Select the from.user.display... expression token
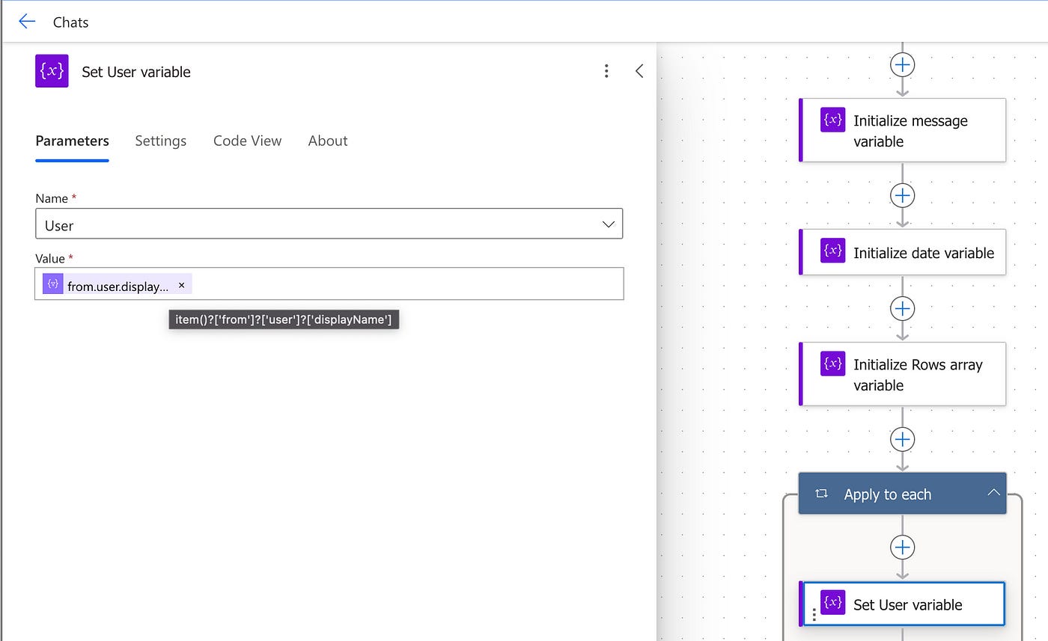Viewport: 1048px width, 641px height. [x=117, y=285]
